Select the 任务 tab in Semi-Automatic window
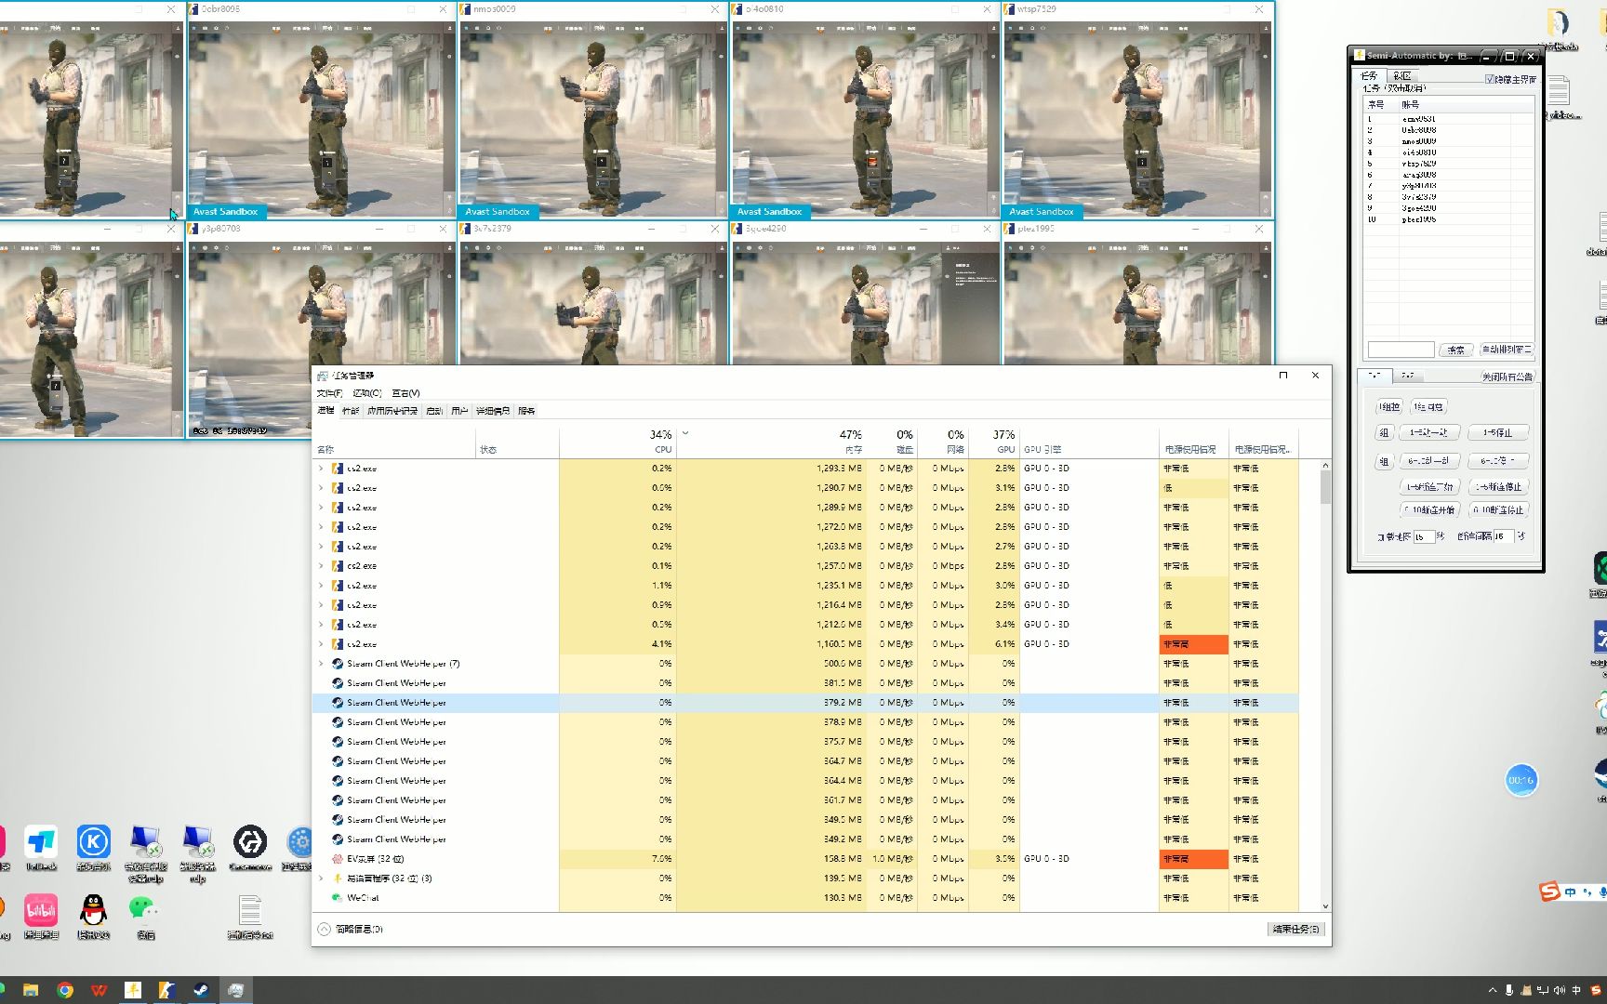Image resolution: width=1607 pixels, height=1004 pixels. click(x=1370, y=76)
